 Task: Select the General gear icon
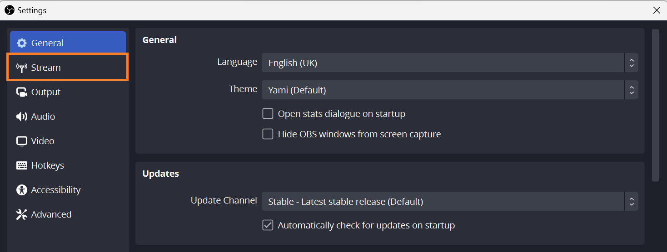point(22,43)
